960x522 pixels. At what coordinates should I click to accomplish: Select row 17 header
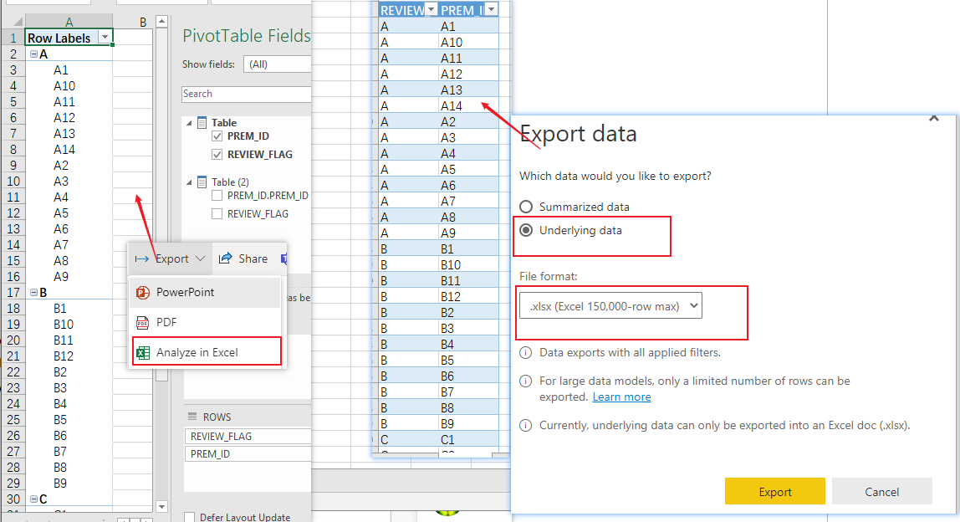pos(13,292)
